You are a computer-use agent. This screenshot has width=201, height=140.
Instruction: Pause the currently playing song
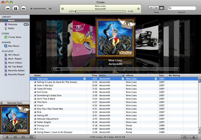[x=15, y=9]
